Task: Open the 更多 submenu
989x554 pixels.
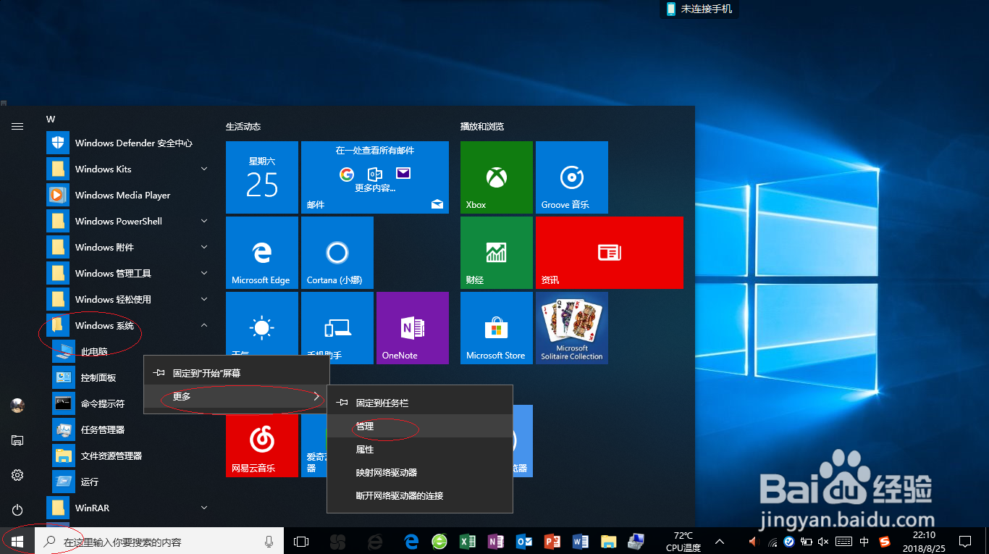Action: point(237,397)
